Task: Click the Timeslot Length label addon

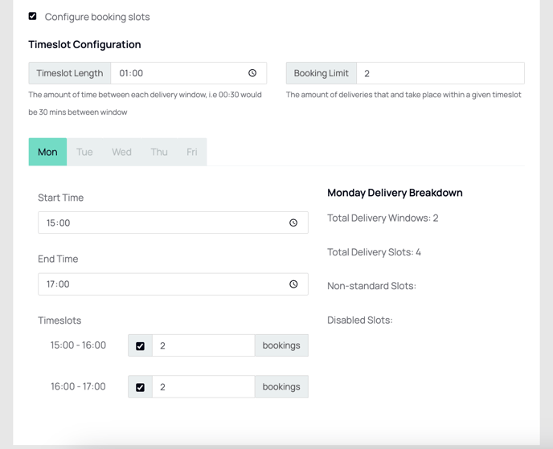Action: tap(70, 73)
